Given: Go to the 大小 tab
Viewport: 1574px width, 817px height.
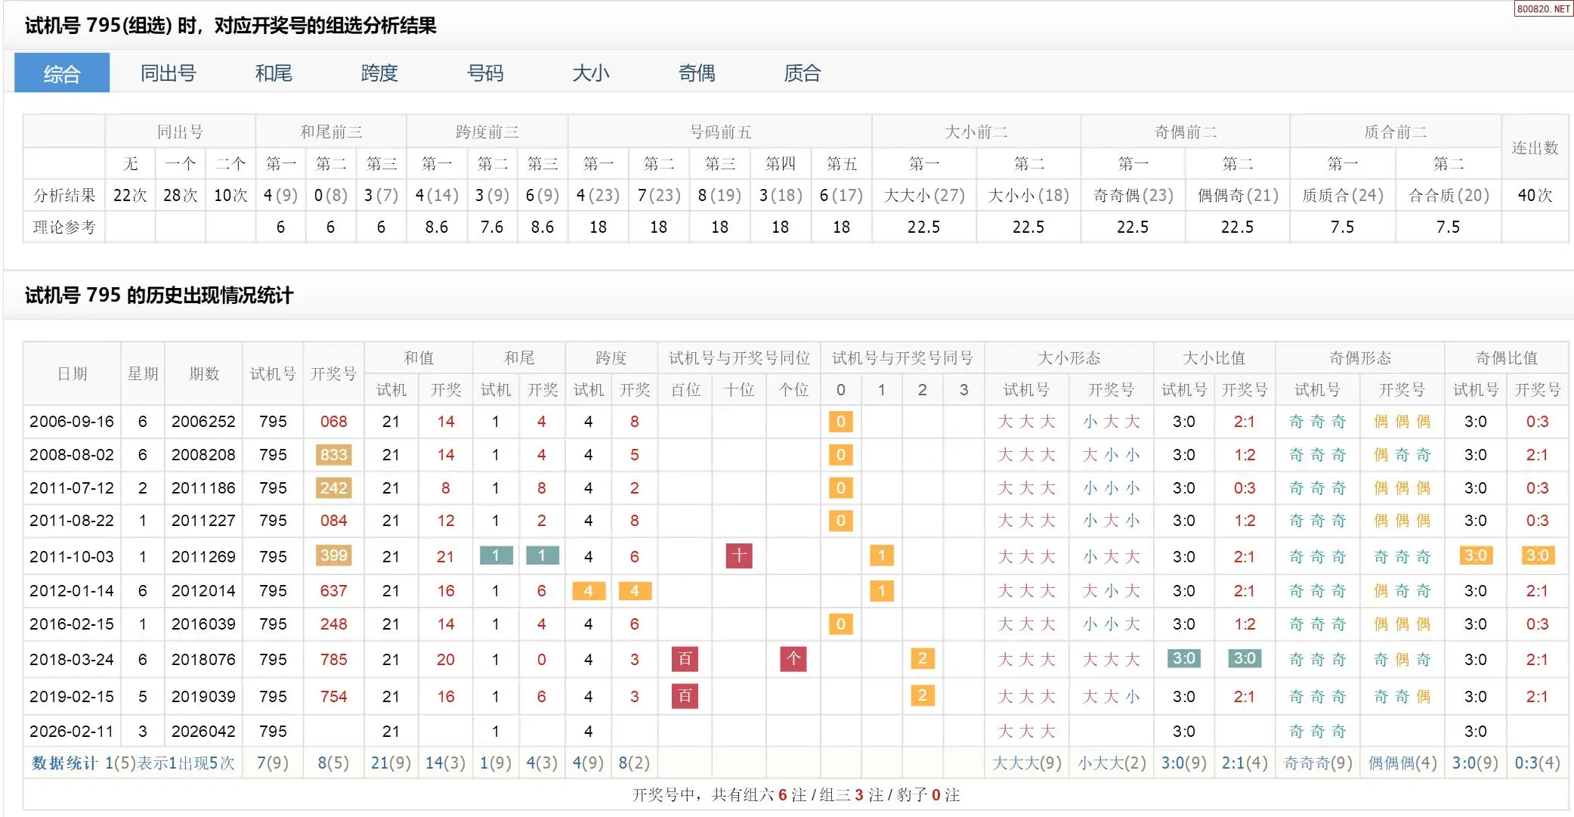Looking at the screenshot, I should click(591, 73).
